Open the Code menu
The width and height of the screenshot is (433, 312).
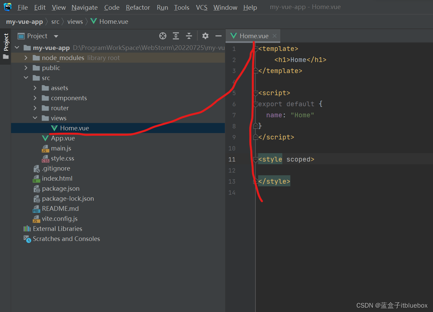tap(112, 7)
